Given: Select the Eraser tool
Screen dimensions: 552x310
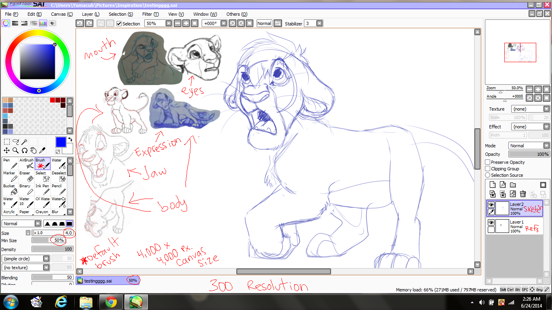Looking at the screenshot, I should click(26, 176).
